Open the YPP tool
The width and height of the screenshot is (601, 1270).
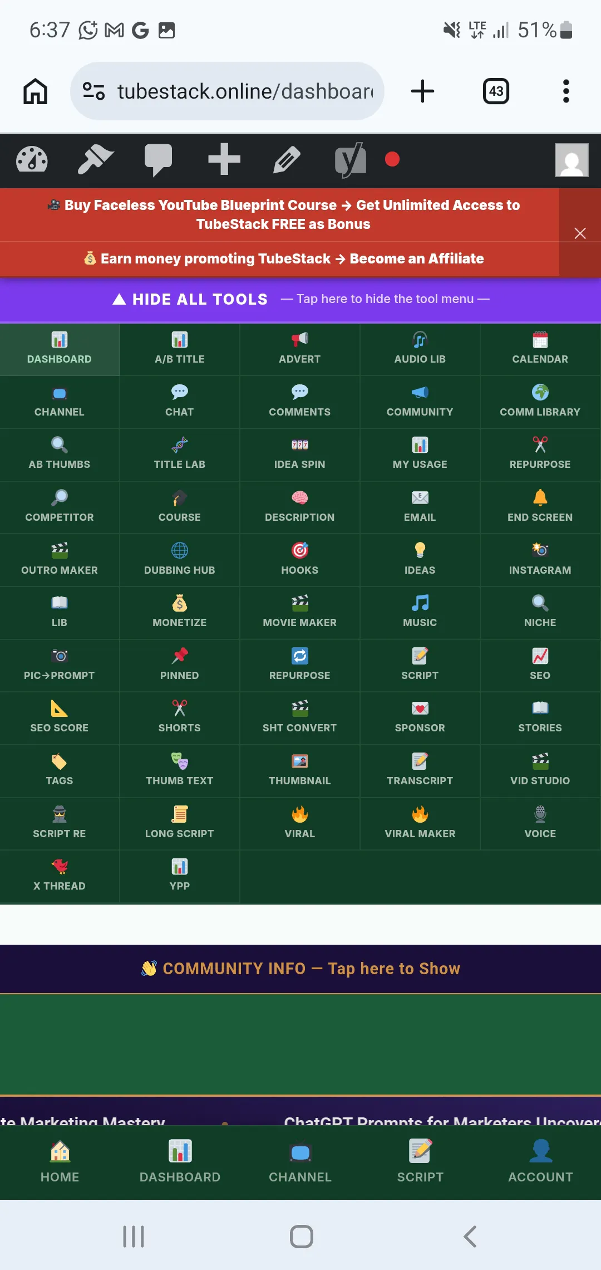pos(180,876)
